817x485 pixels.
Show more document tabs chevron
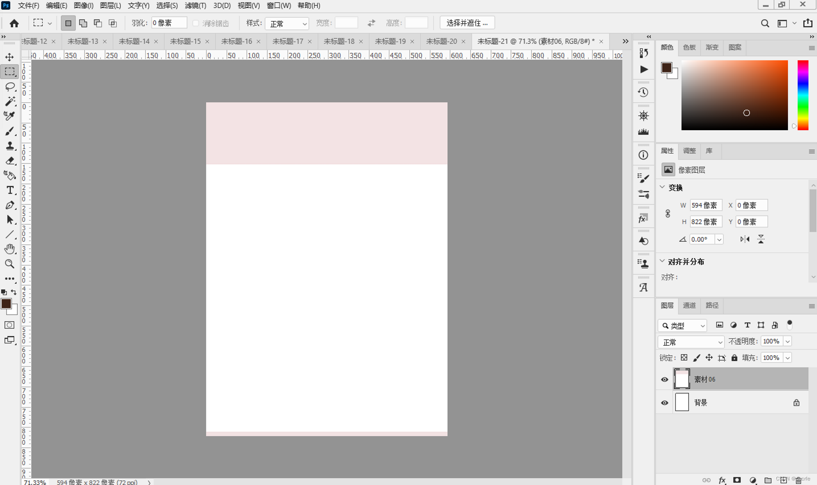[x=625, y=41]
